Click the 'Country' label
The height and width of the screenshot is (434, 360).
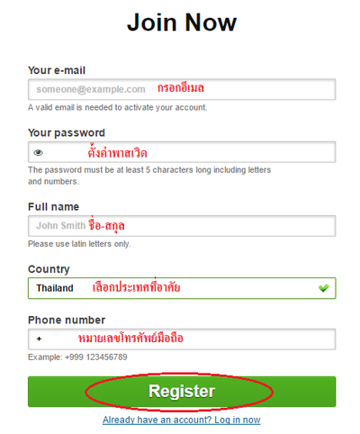click(49, 269)
